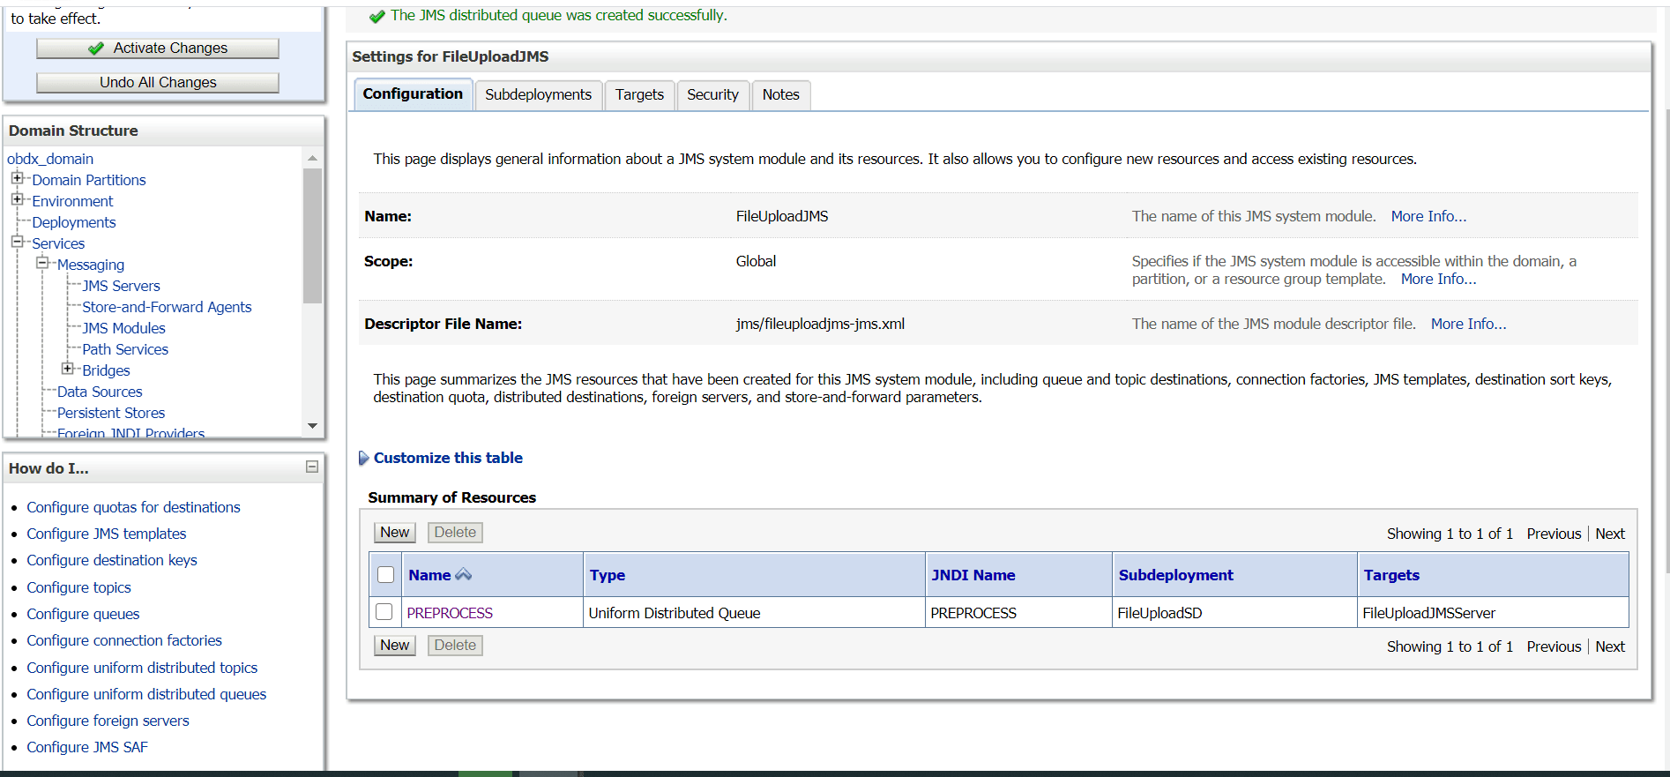The height and width of the screenshot is (777, 1670).
Task: Select JMS Modules in the tree
Action: [x=123, y=328]
